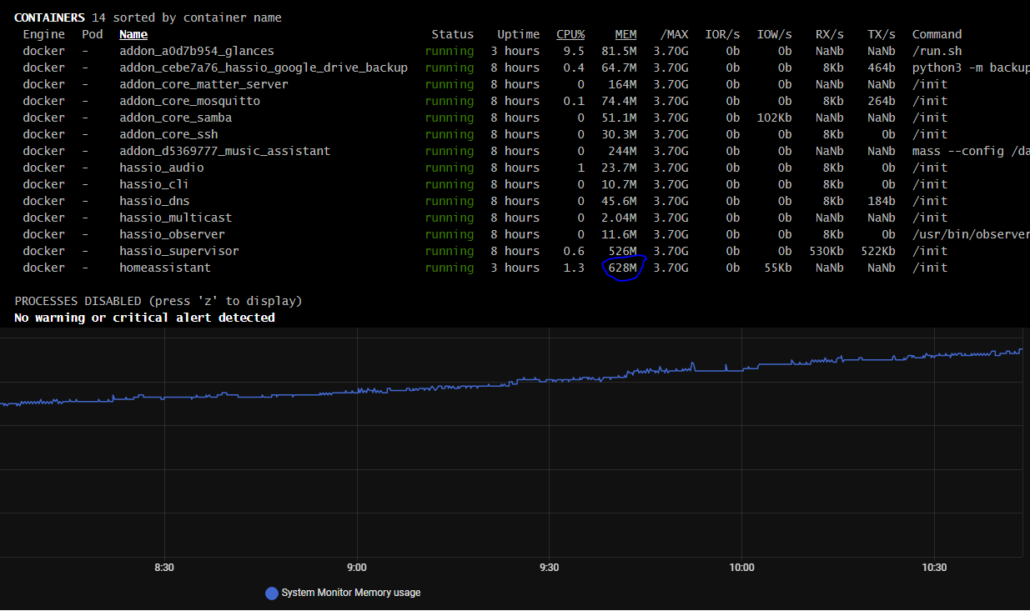The width and height of the screenshot is (1030, 611).
Task: Select the addon_core_mosquitto container name
Action: (190, 101)
